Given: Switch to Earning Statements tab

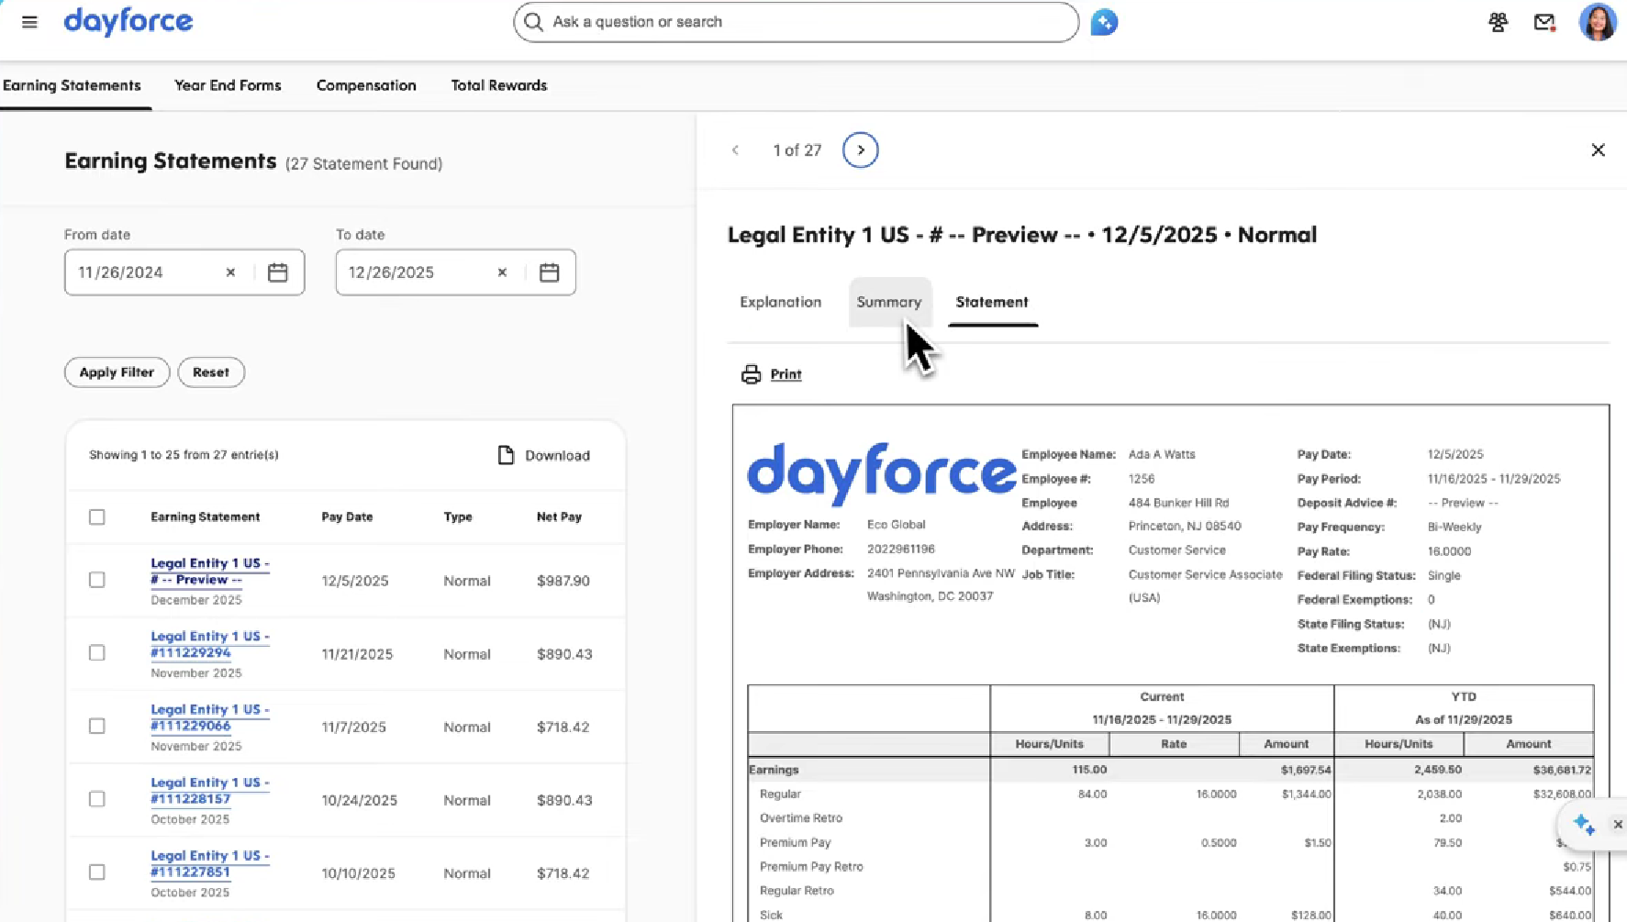Looking at the screenshot, I should (72, 85).
